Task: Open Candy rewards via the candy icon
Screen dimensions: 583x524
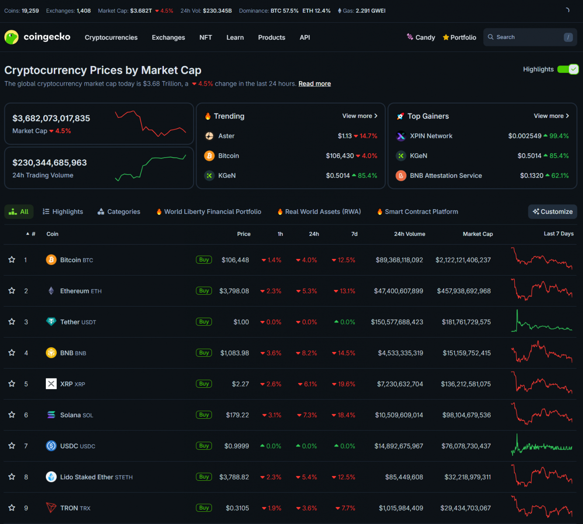Action: click(x=409, y=37)
